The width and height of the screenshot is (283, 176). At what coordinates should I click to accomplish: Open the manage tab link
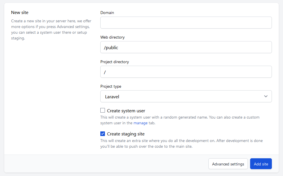click(x=140, y=123)
